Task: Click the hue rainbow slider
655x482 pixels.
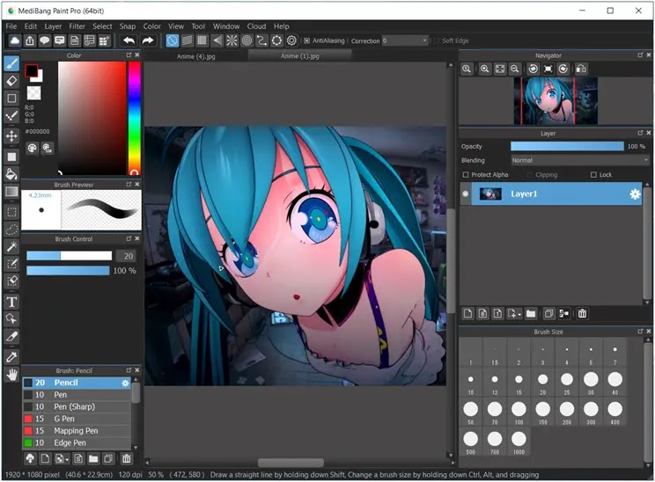Action: pos(134,118)
